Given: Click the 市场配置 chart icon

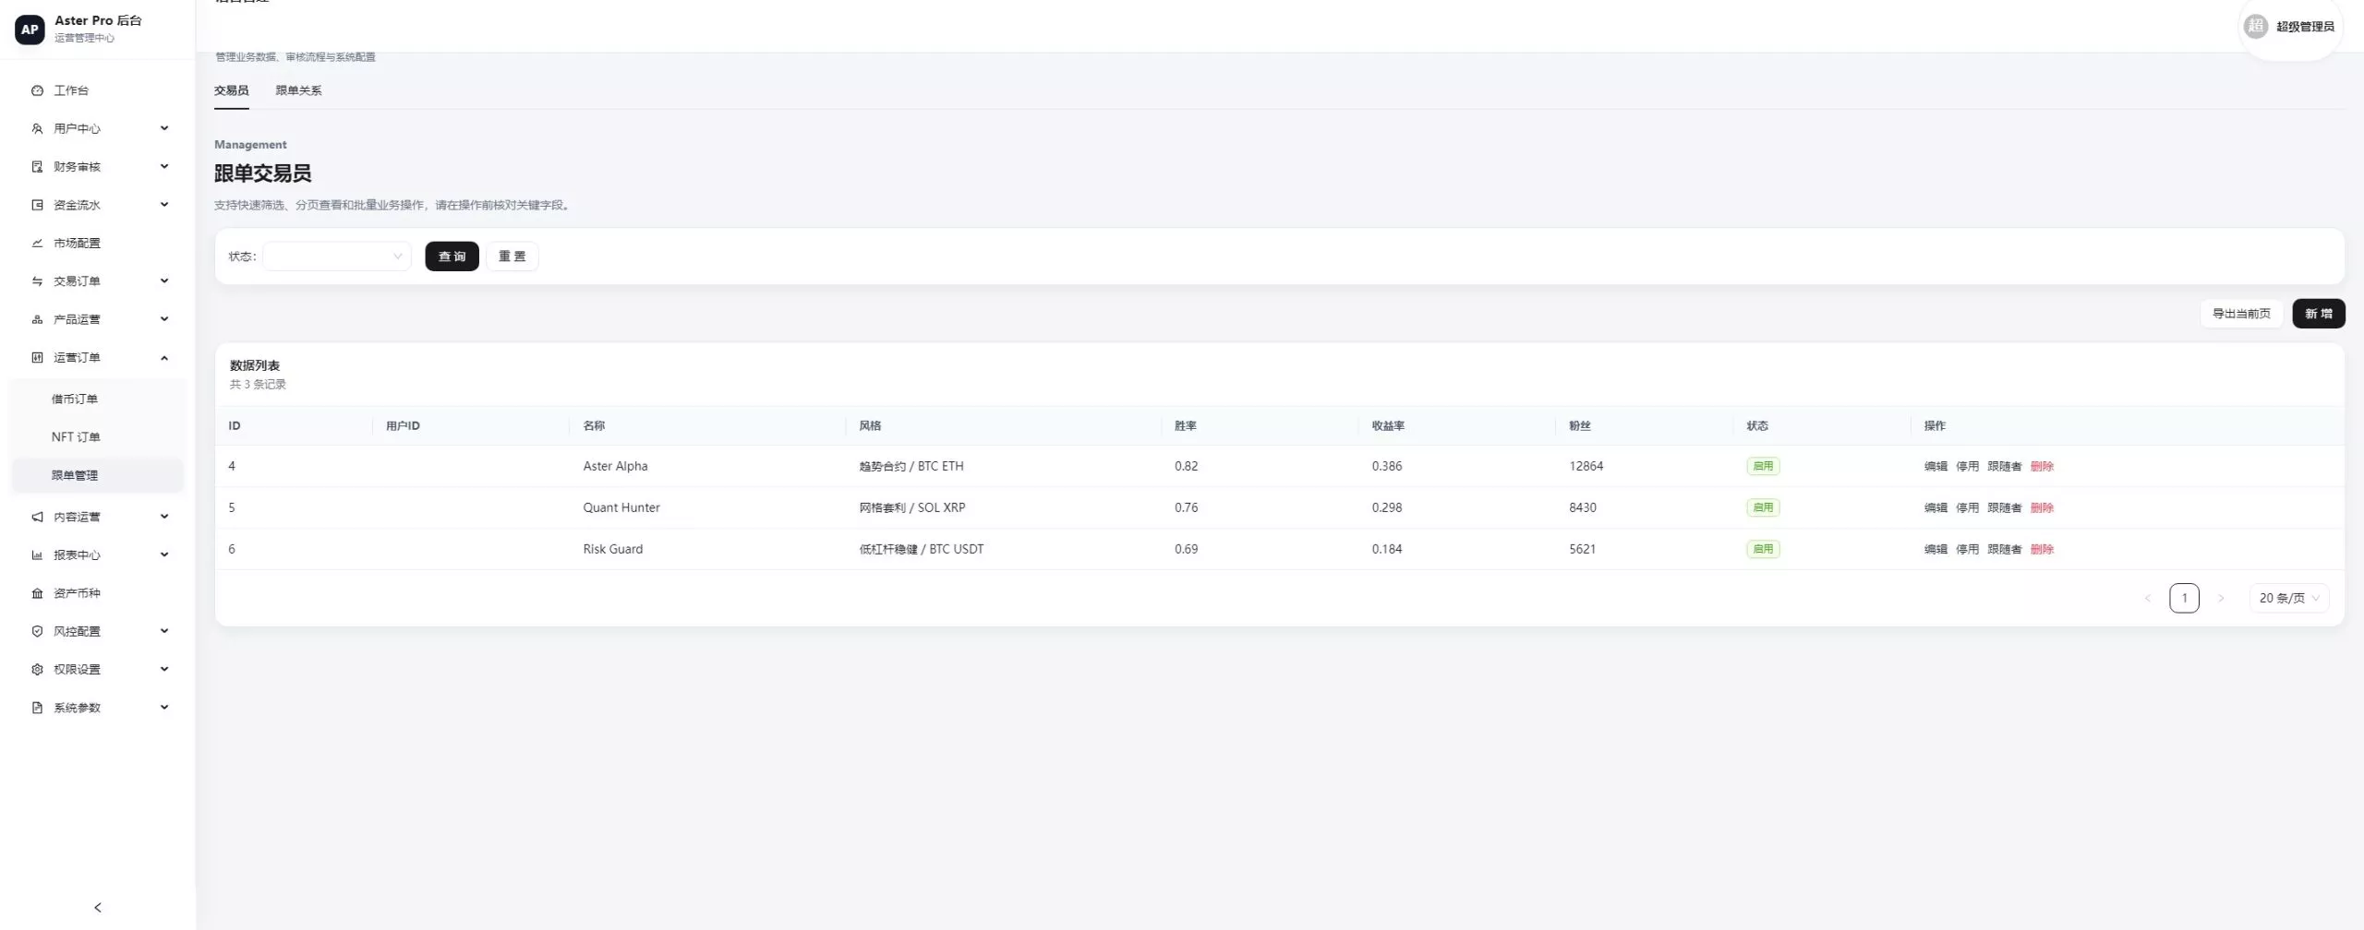Looking at the screenshot, I should 37,243.
